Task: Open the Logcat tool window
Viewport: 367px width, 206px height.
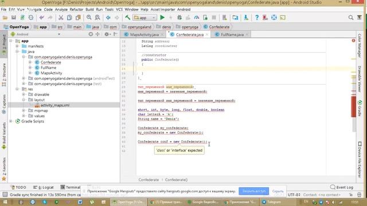Action: 44,187
